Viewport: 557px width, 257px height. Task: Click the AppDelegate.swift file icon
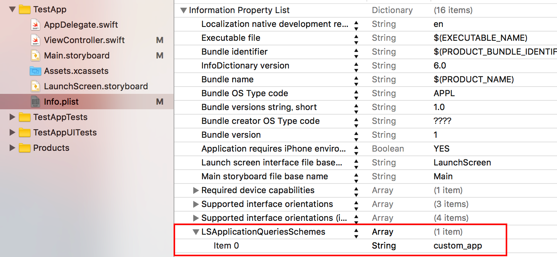point(35,25)
